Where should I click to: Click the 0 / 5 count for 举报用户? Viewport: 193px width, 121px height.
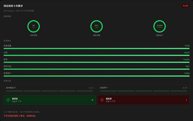click(185, 88)
